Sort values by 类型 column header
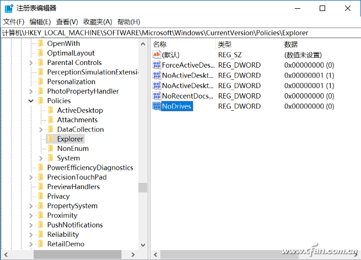Screen dimensions: 361x260 (249, 44)
